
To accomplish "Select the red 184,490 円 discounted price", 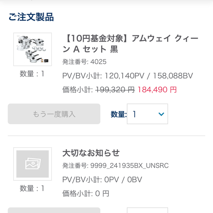I will click(157, 90).
